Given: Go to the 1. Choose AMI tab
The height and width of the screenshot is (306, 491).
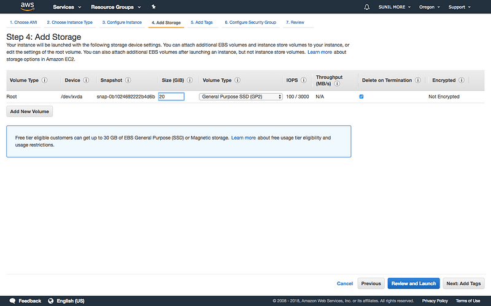Looking at the screenshot, I should pos(23,23).
